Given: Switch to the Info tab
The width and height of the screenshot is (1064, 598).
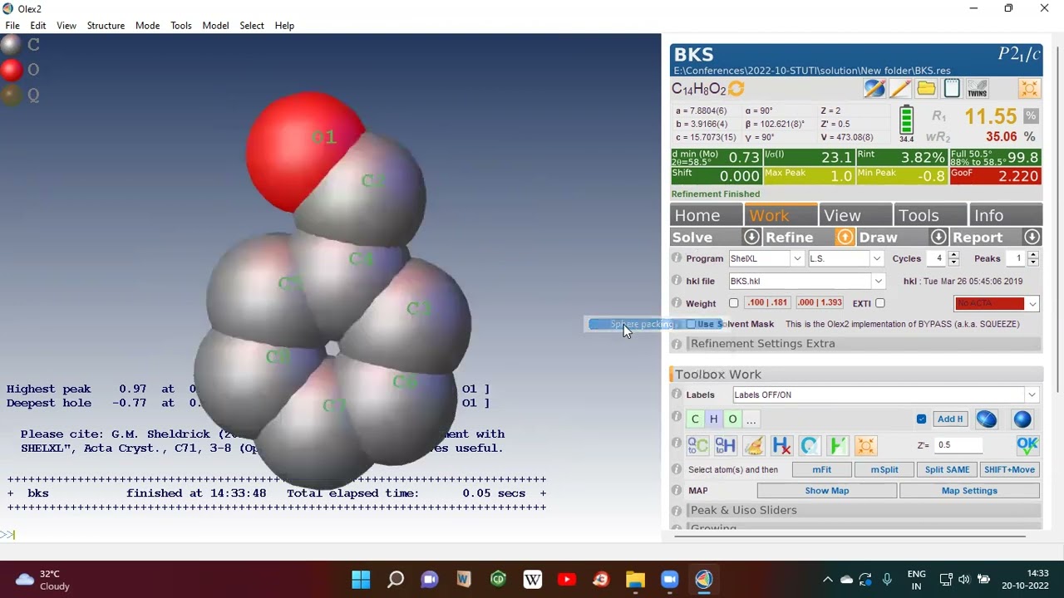Looking at the screenshot, I should click(1006, 215).
